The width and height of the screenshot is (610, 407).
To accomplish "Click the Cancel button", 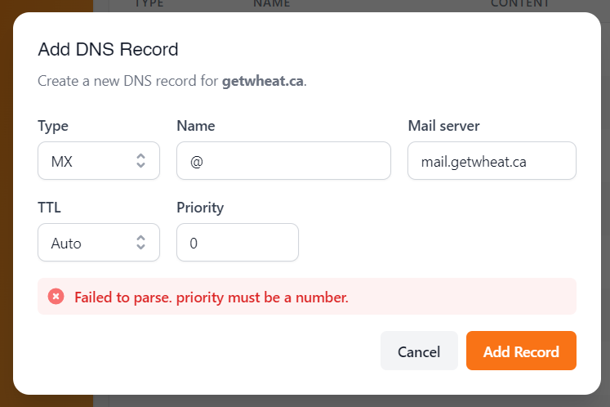I will 419,351.
